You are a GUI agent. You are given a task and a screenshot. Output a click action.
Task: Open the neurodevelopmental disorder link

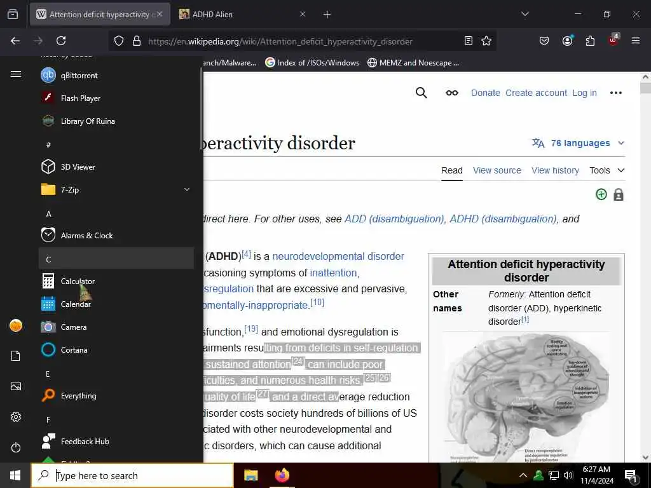click(338, 257)
